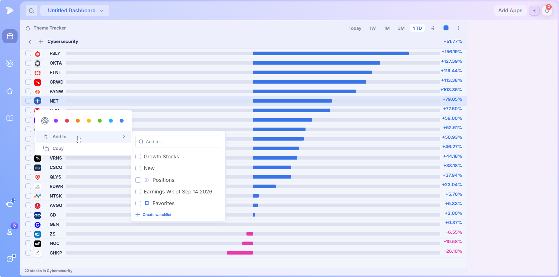The height and width of the screenshot is (277, 559).
Task: Open Theme Tracker filter settings sliders icon
Action: pyautogui.click(x=433, y=28)
